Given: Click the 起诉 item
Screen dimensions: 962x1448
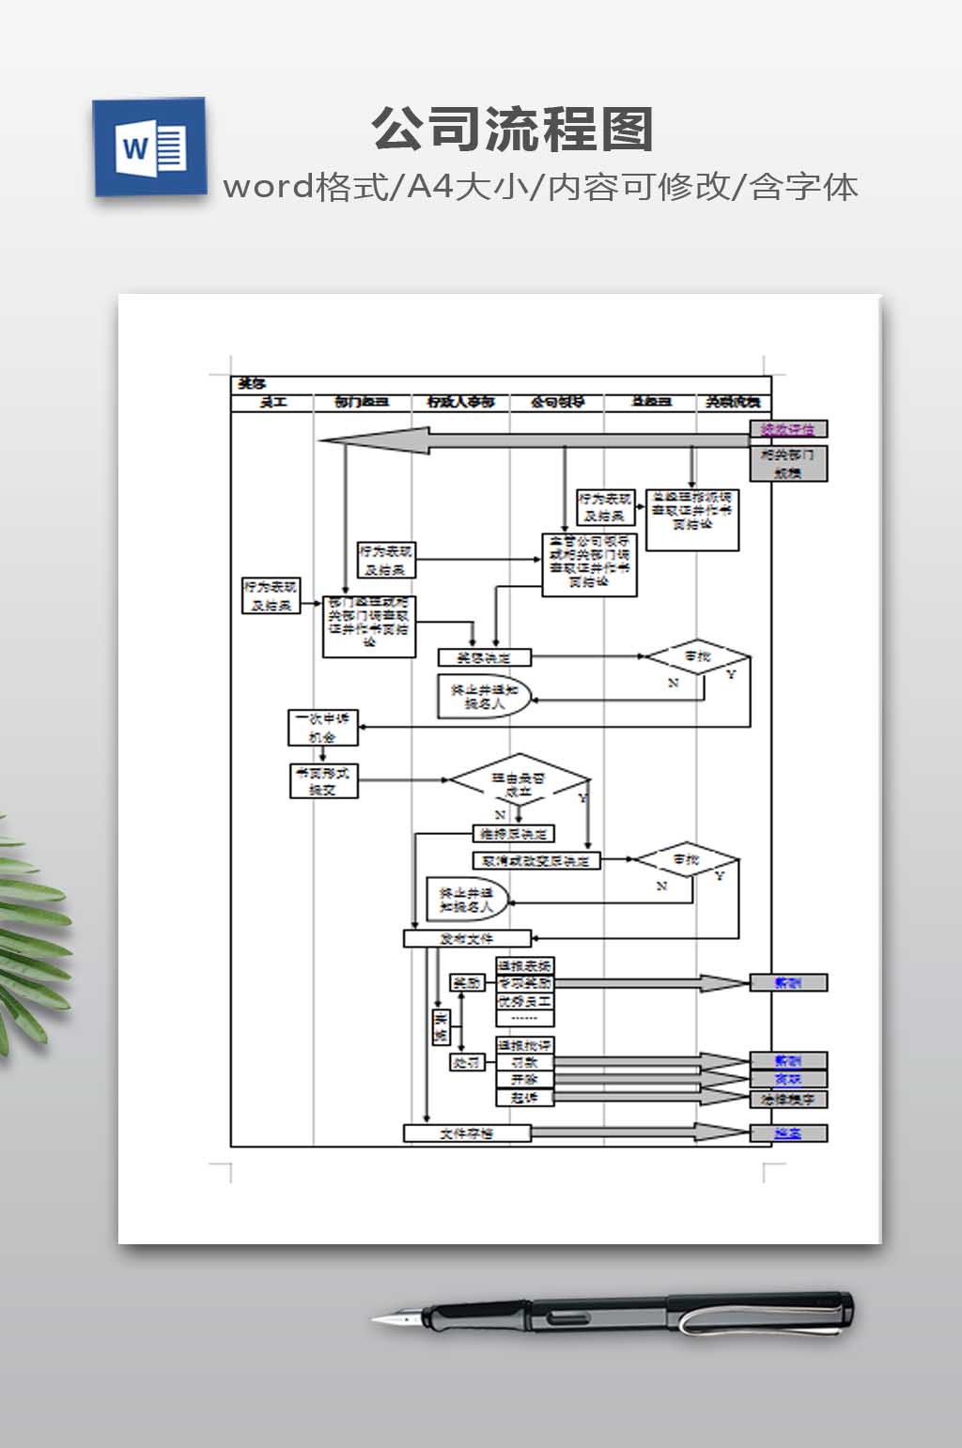Looking at the screenshot, I should point(525,1098).
